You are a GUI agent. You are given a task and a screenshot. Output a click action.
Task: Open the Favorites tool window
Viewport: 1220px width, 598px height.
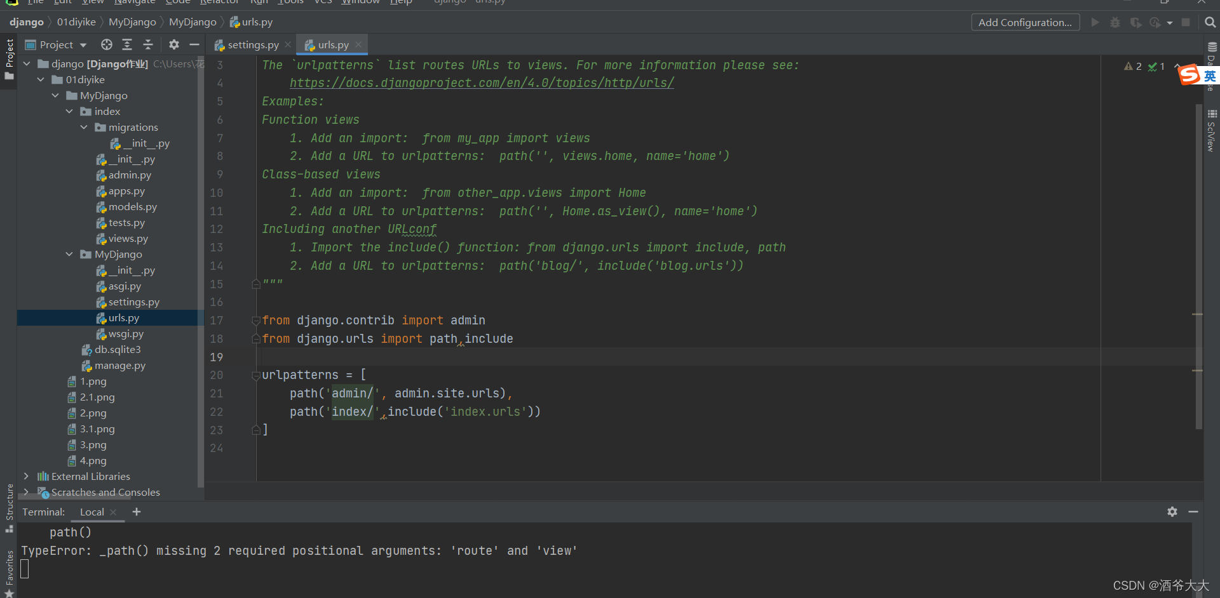[9, 574]
